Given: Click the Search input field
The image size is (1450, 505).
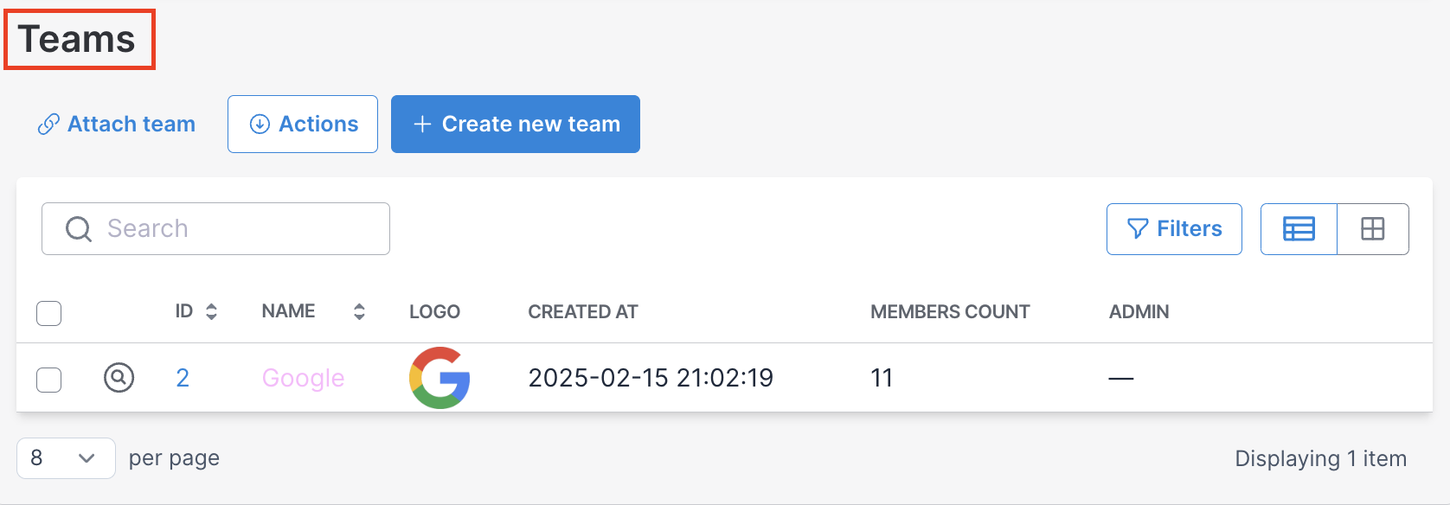Looking at the screenshot, I should 215,229.
